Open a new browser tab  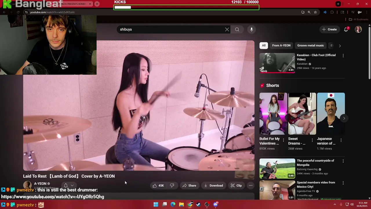97,4
